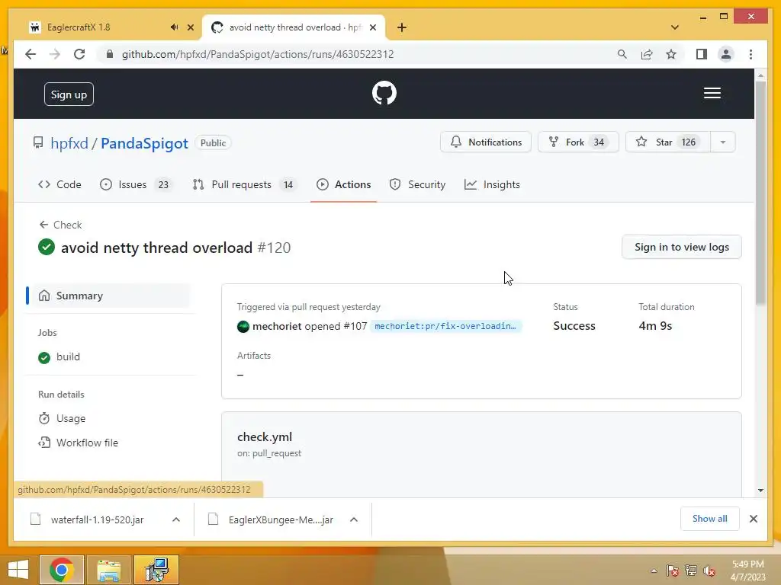Viewport: 781px width, 585px height.
Task: Open the hpfxd owner link
Action: pyautogui.click(x=69, y=143)
